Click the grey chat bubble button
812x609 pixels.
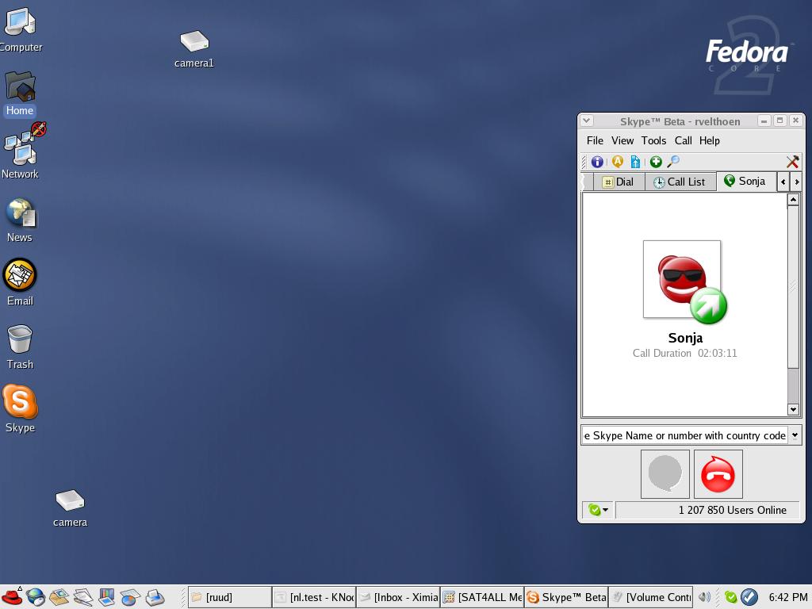665,474
